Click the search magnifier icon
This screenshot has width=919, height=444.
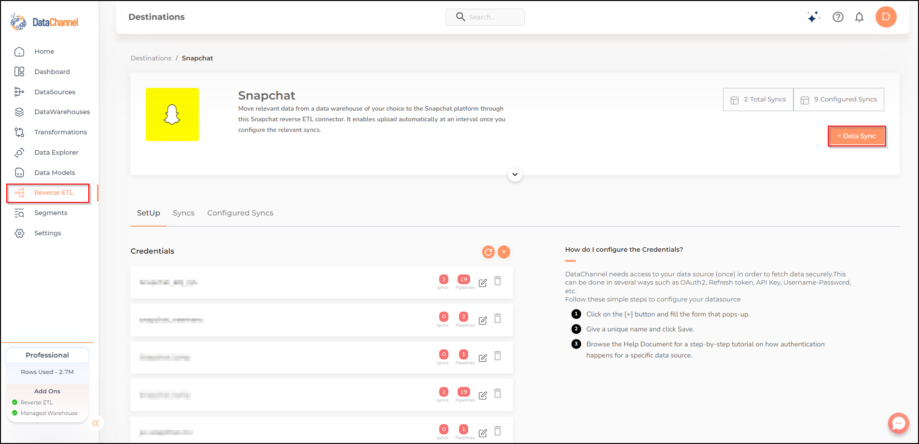point(460,17)
